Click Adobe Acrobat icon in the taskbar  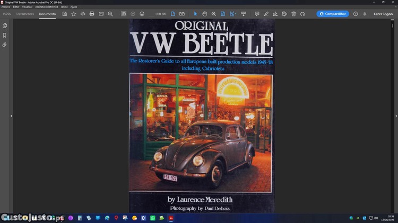click(171, 218)
